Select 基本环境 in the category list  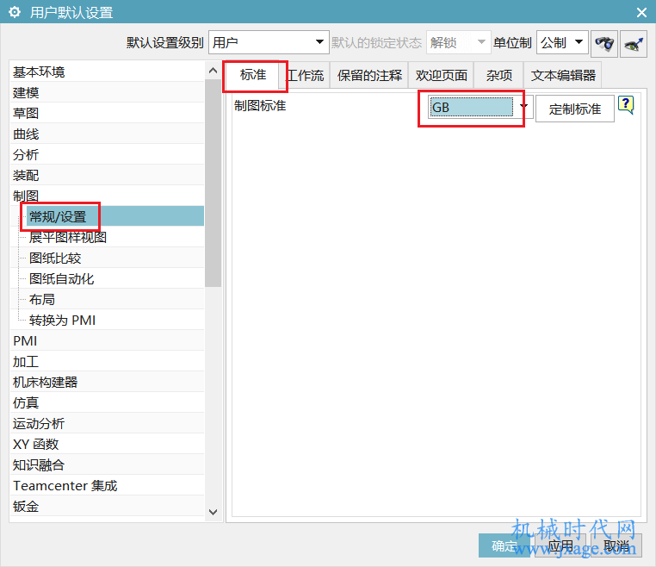coord(107,72)
